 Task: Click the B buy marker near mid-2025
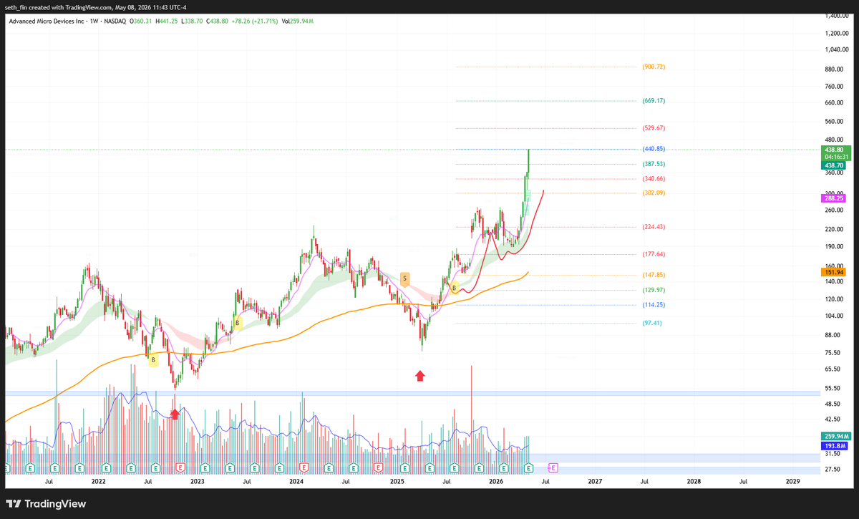454,288
